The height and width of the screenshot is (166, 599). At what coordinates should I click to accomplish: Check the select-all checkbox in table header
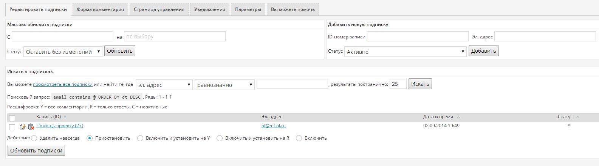tap(12, 118)
